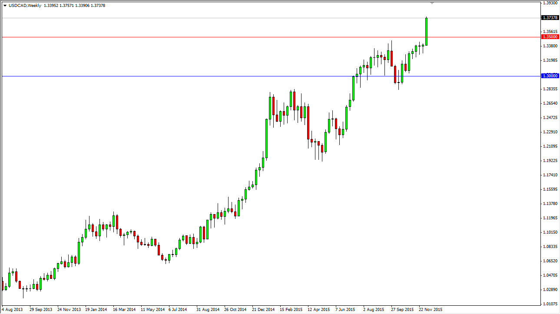Click the chart opening quote 1.33952
560x314 pixels.
pyautogui.click(x=51, y=6)
